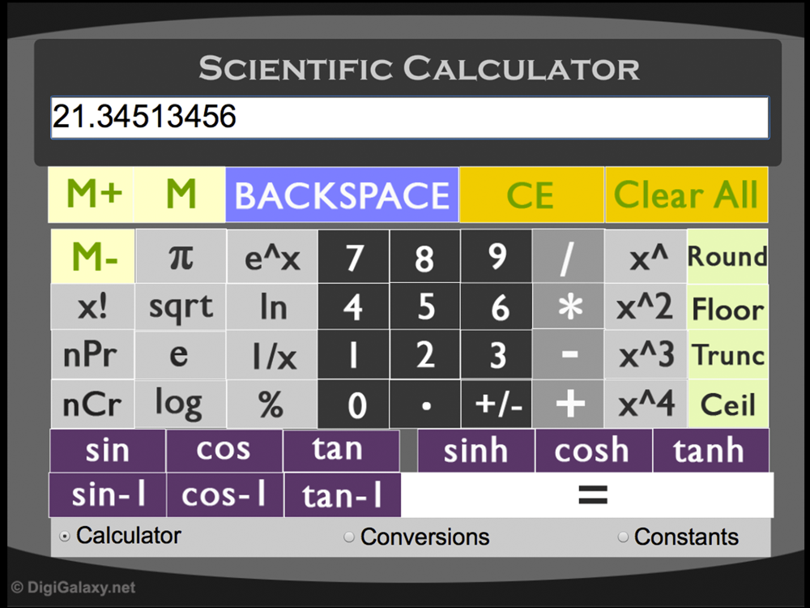Image resolution: width=810 pixels, height=608 pixels.
Task: Toggle the sign with +/- key
Action: pyautogui.click(x=496, y=404)
